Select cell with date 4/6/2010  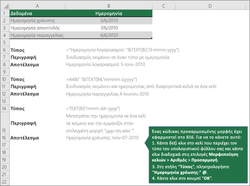[x=109, y=35]
